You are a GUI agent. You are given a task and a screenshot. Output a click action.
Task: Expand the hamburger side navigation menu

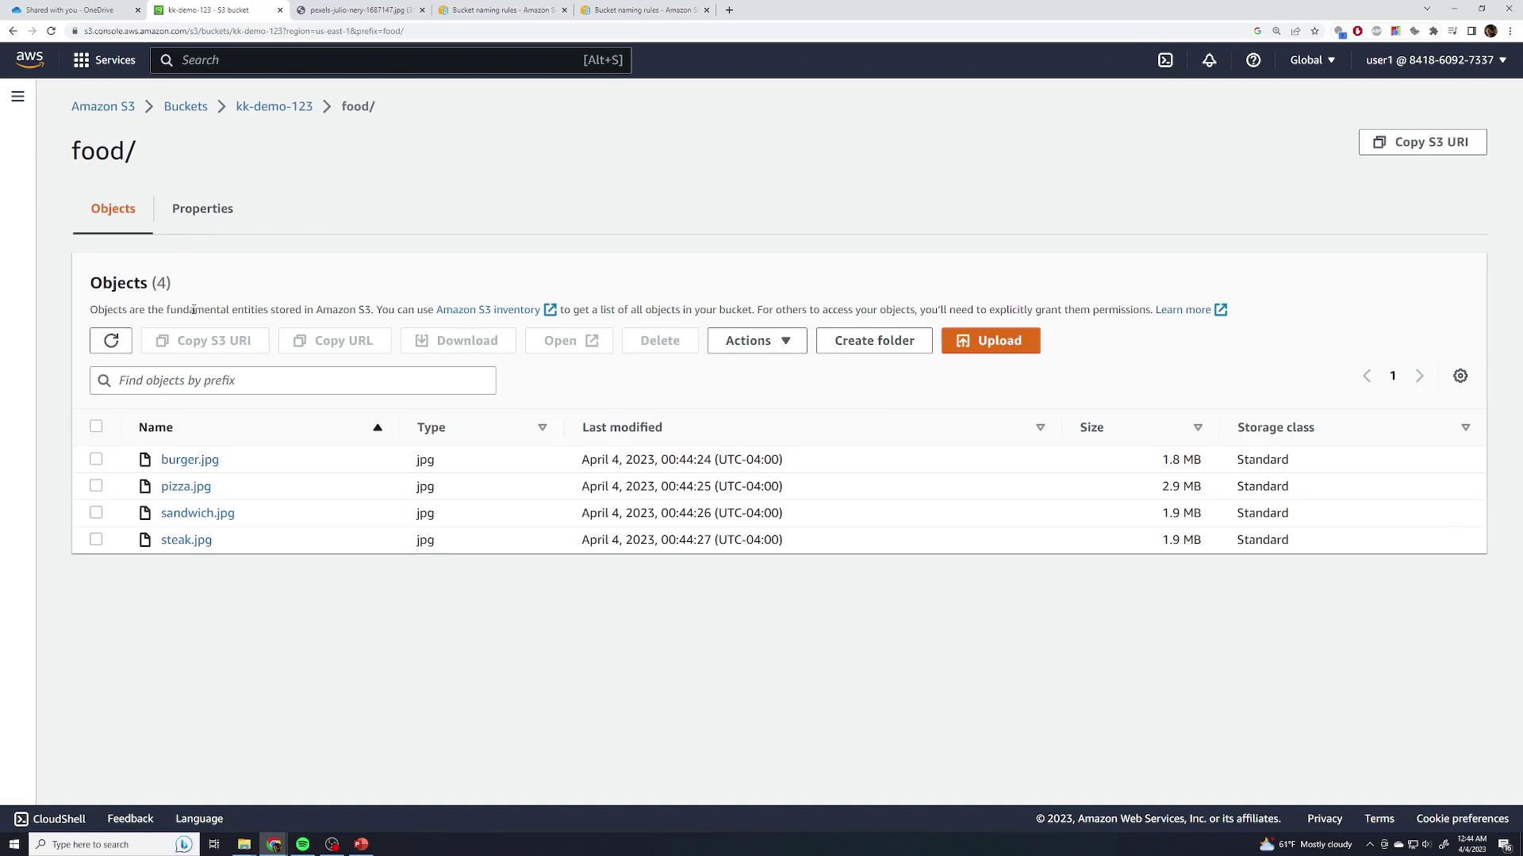click(17, 97)
